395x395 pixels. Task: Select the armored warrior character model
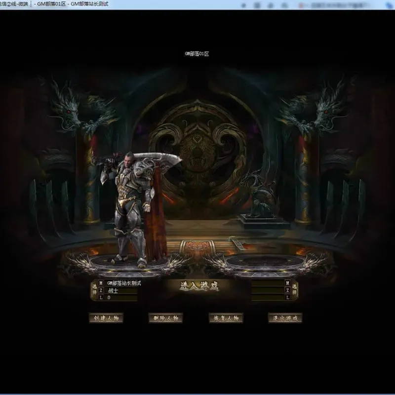pos(137,209)
